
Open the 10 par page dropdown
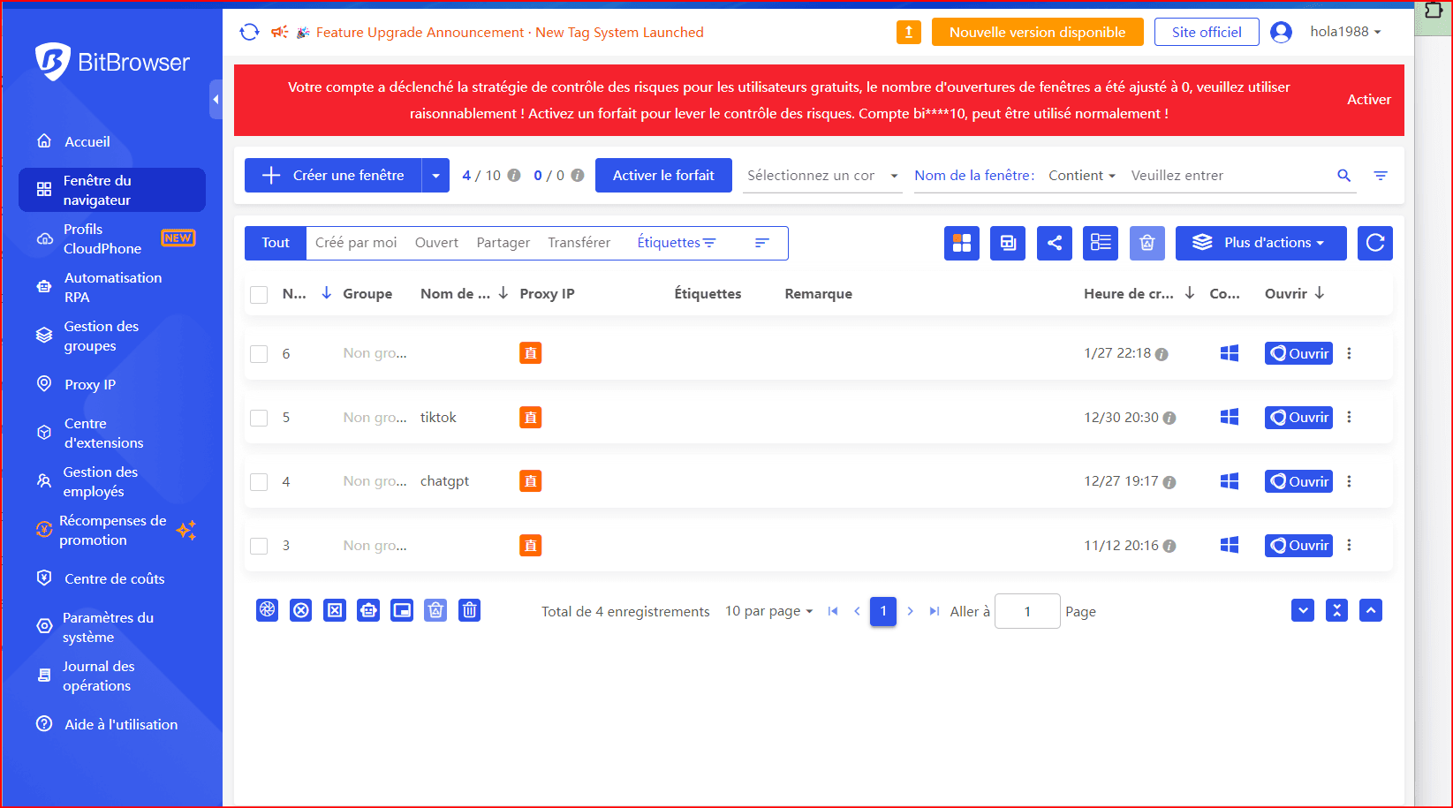pyautogui.click(x=768, y=611)
